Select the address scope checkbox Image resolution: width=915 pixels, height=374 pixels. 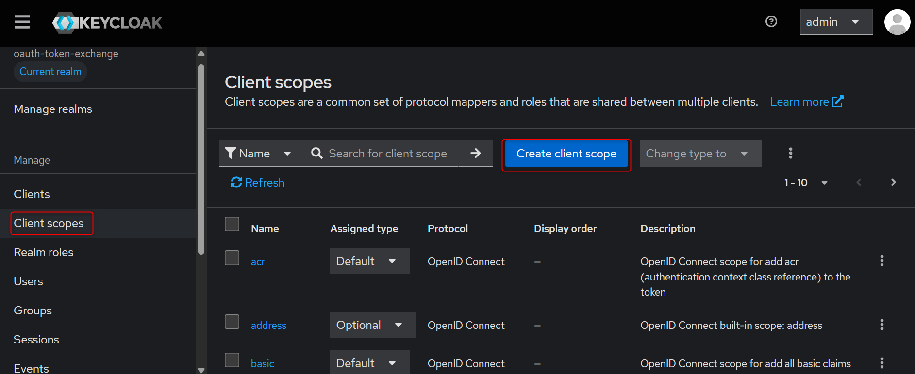232,322
